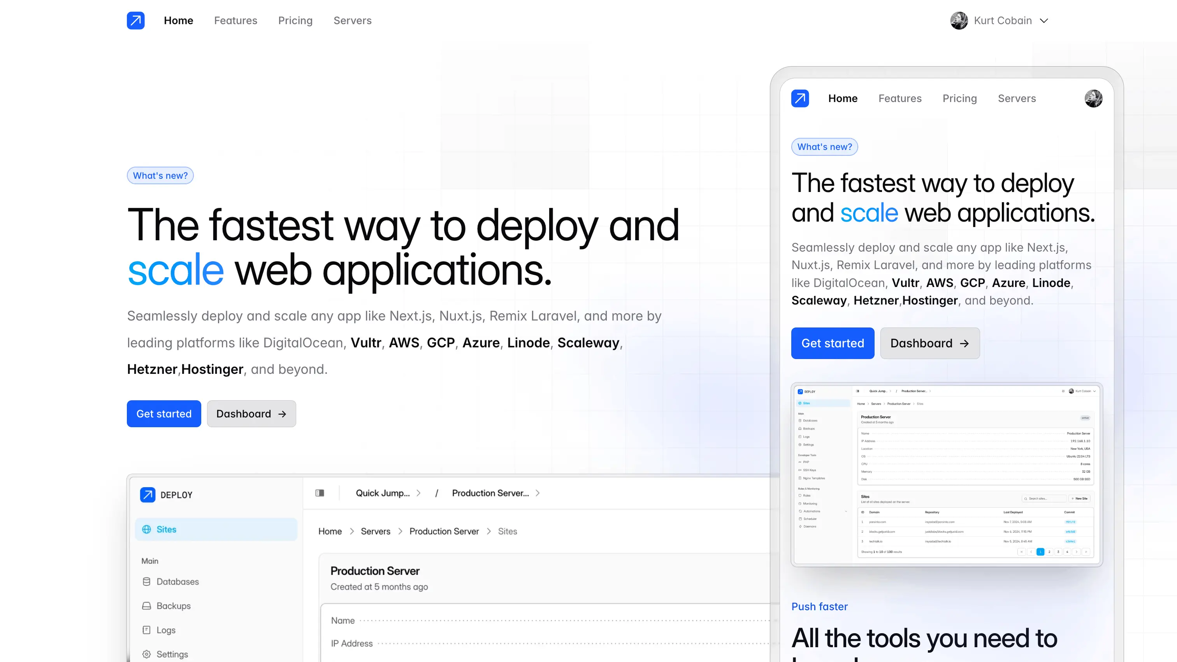1177x662 pixels.
Task: Click Get started in the mobile preview
Action: pyautogui.click(x=833, y=343)
